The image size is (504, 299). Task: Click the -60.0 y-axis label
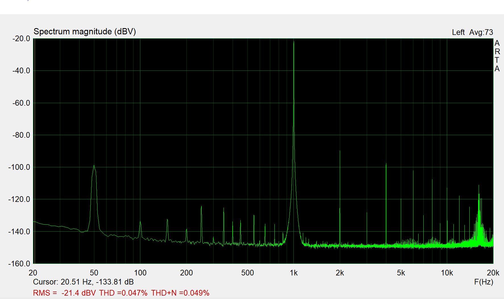(21, 103)
